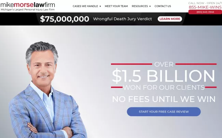Image resolution: width=222 pixels, height=138 pixels.
Task: Click the 855-MIKE-WINS phone link
Action: coord(205,7)
